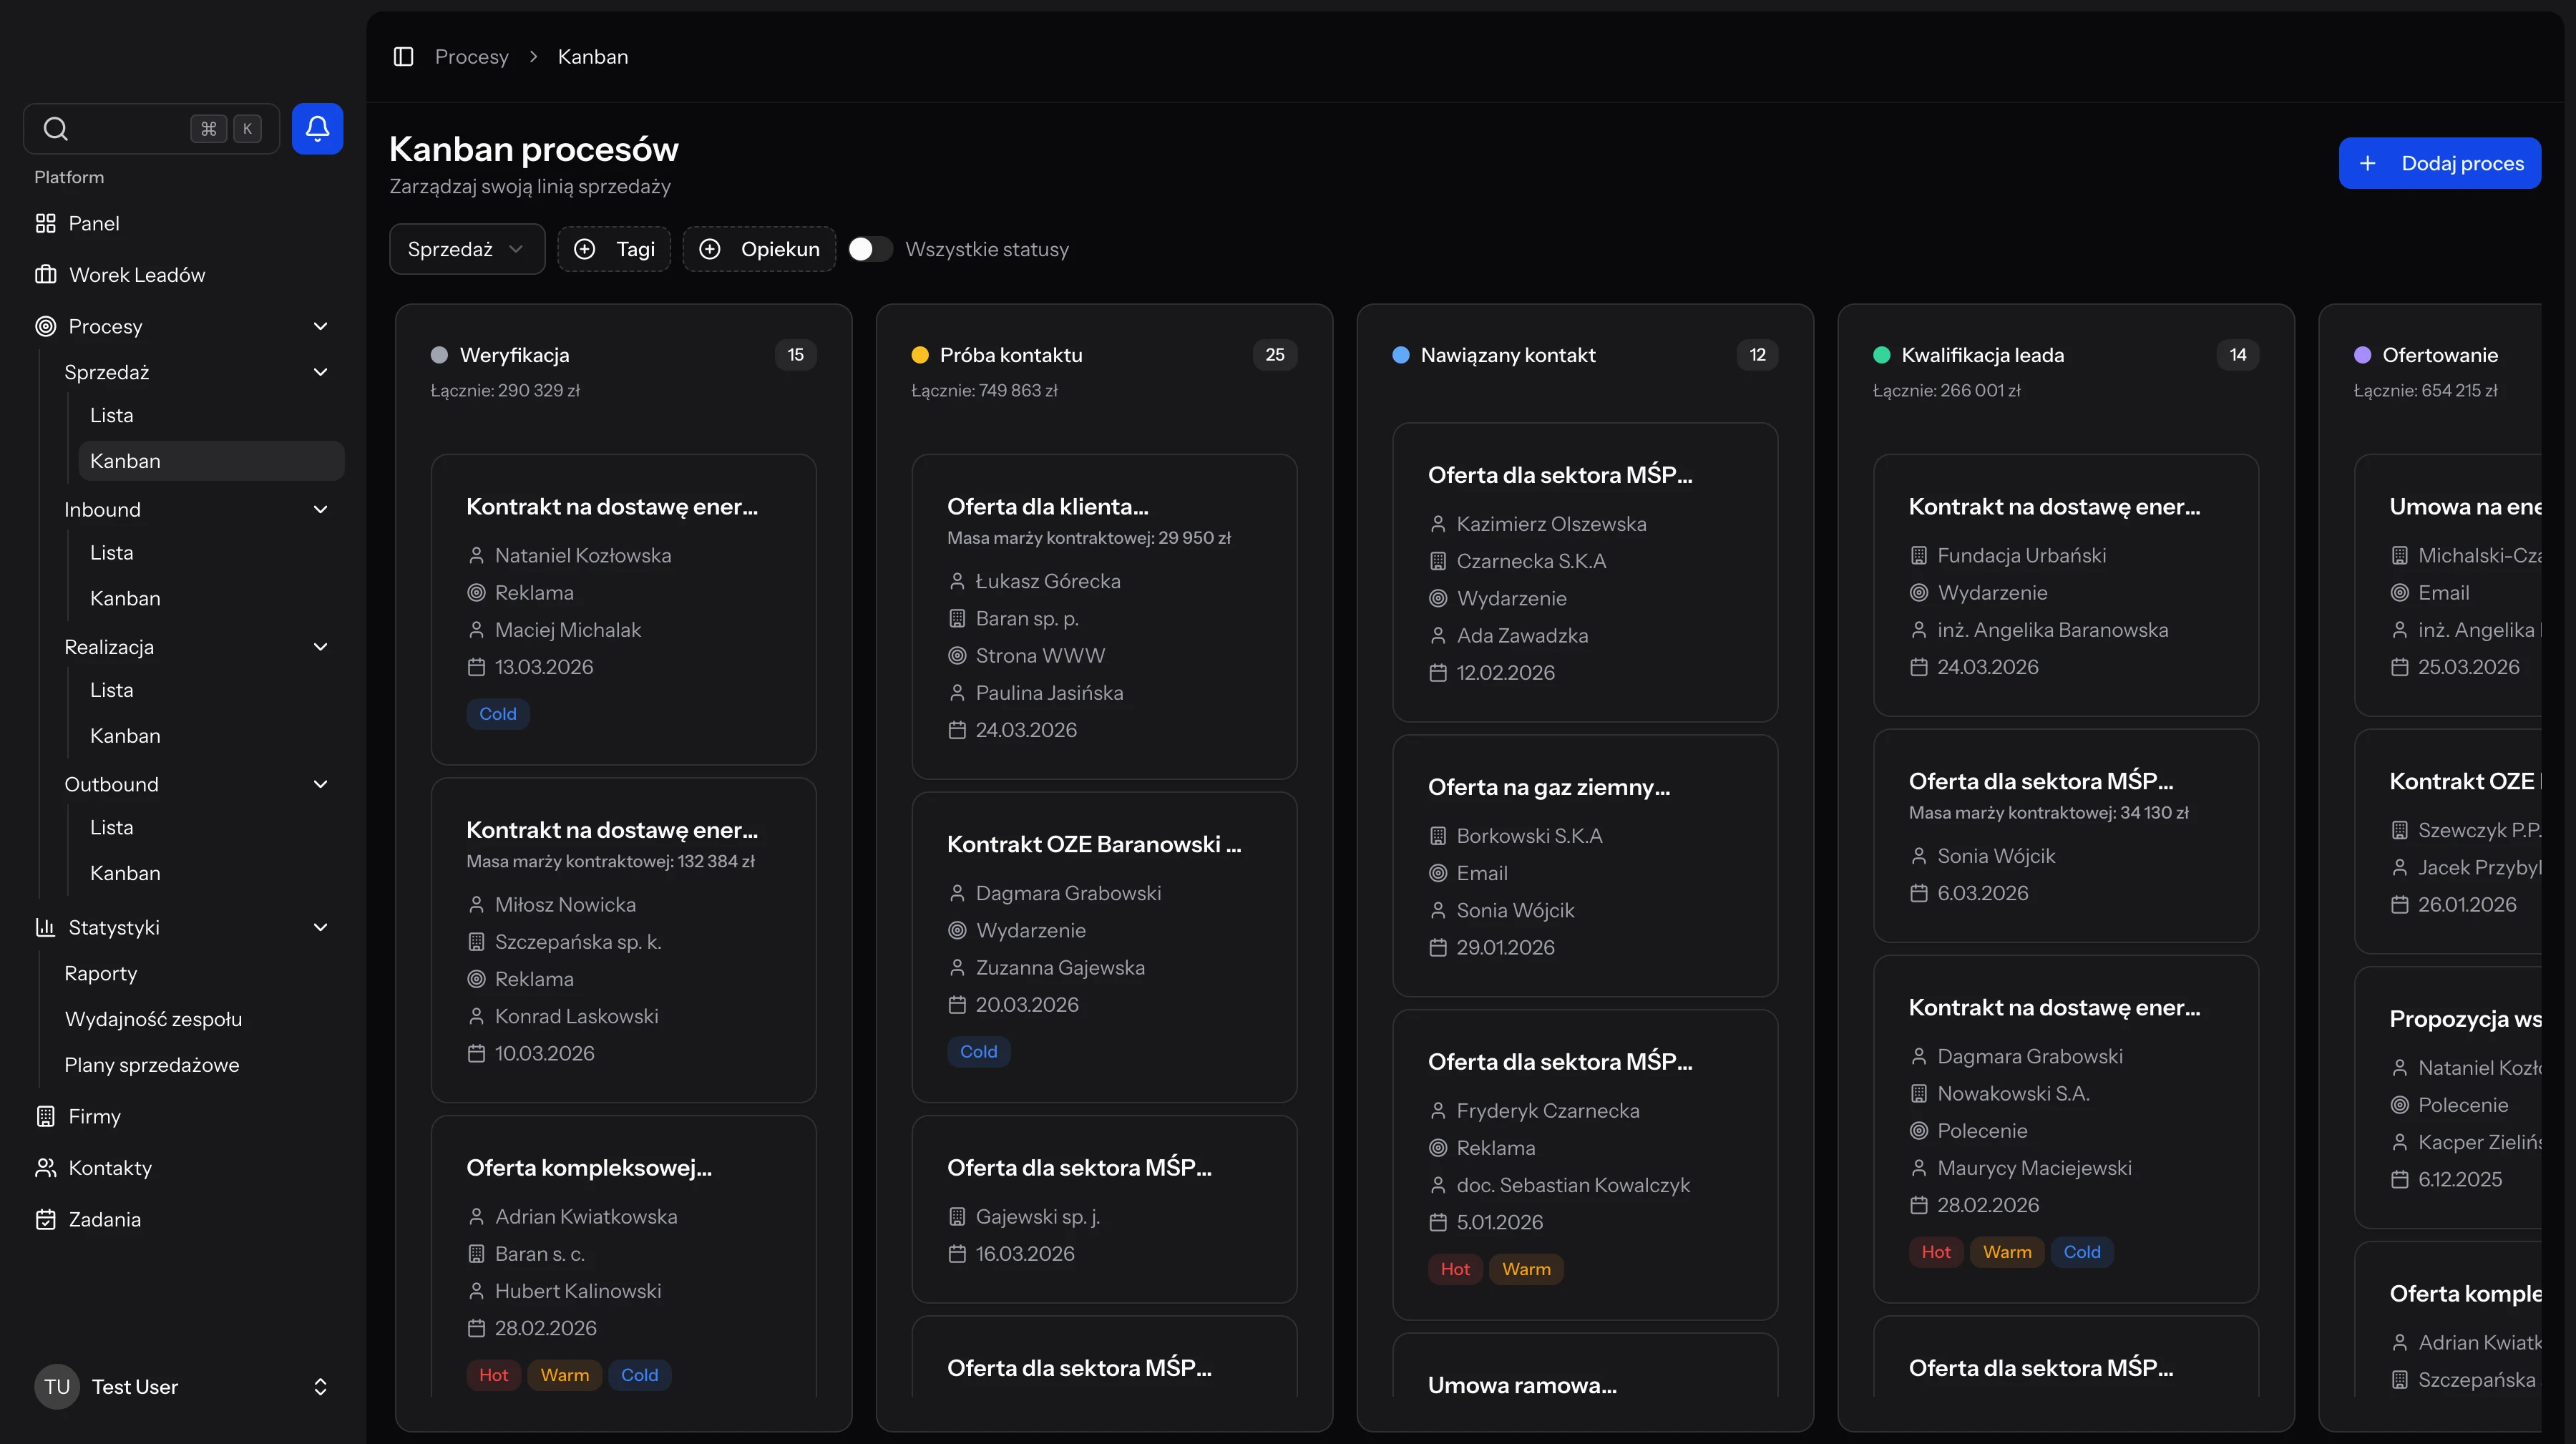The width and height of the screenshot is (2576, 1444).
Task: Select the Panel icon in the sidebar
Action: [x=46, y=223]
